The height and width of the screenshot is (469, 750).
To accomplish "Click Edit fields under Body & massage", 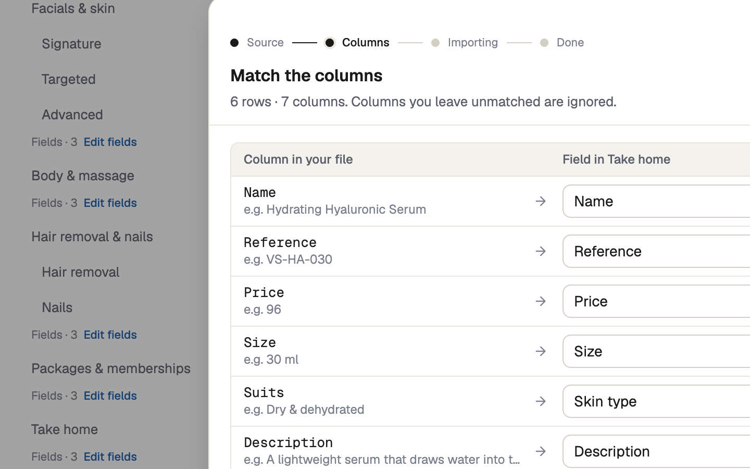I will (x=110, y=203).
